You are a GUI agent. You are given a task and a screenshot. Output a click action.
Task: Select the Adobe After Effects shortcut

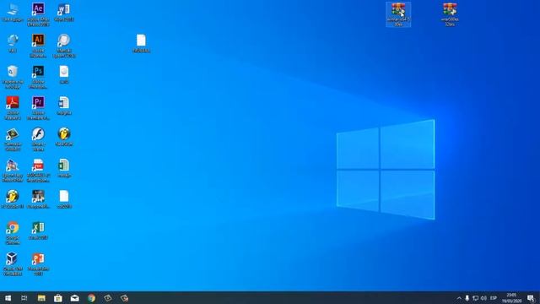coord(38,14)
